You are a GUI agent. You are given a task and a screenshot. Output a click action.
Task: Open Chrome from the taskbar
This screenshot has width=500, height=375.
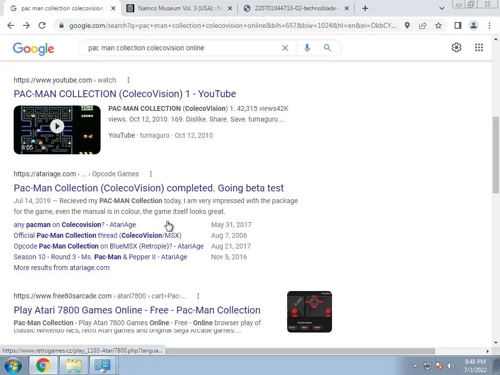point(43,365)
